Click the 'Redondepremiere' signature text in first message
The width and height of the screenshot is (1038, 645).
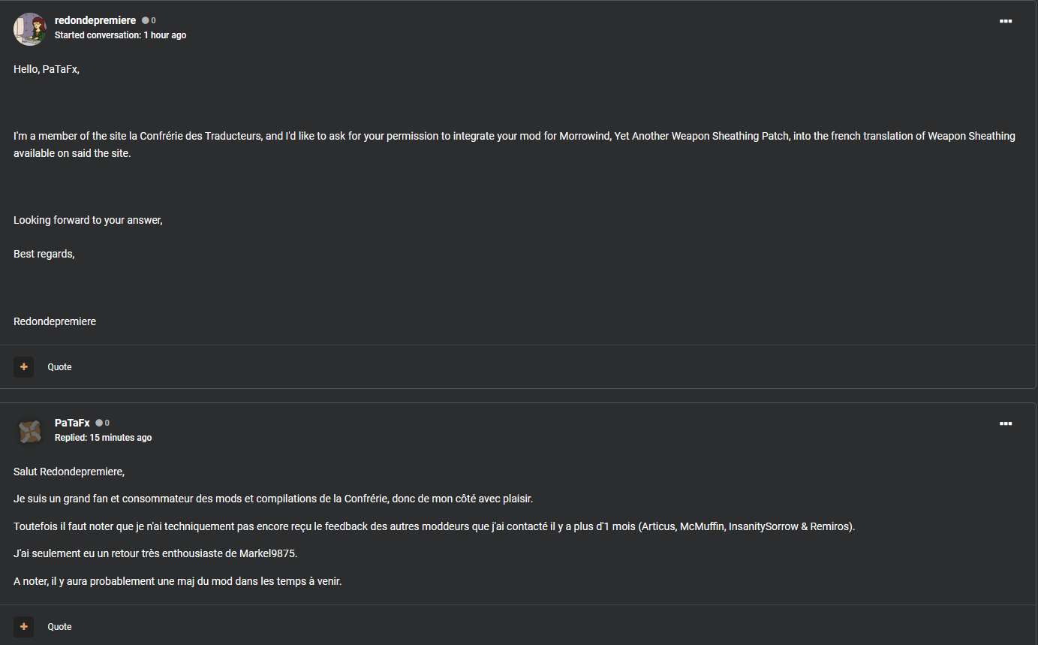tap(55, 321)
